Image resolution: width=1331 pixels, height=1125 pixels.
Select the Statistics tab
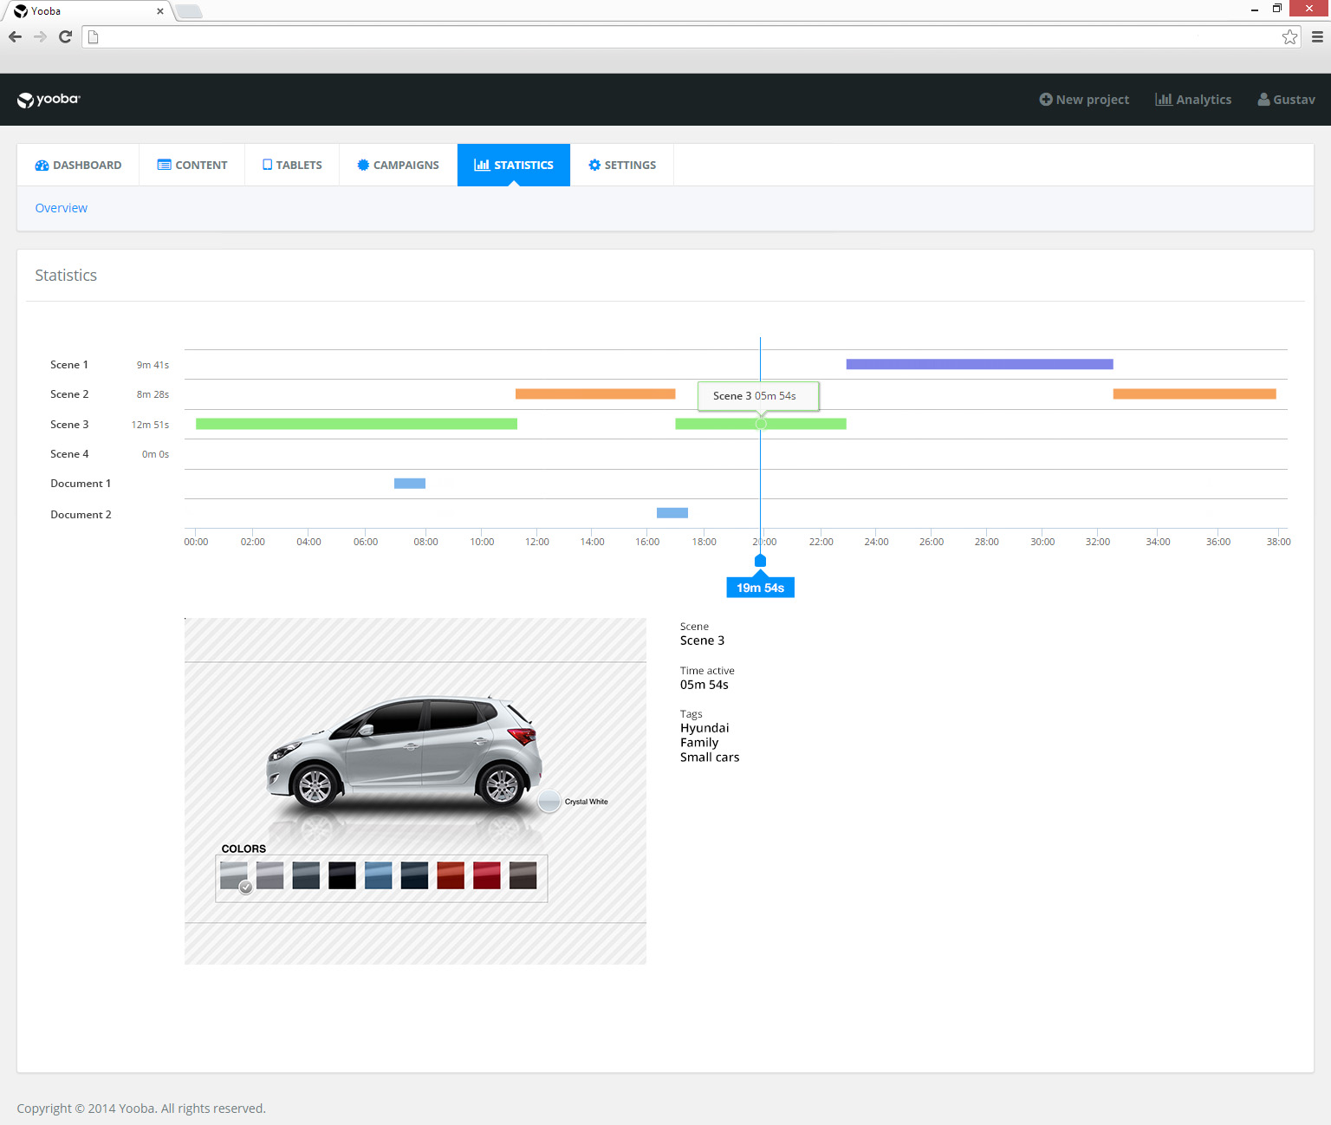[x=514, y=165]
